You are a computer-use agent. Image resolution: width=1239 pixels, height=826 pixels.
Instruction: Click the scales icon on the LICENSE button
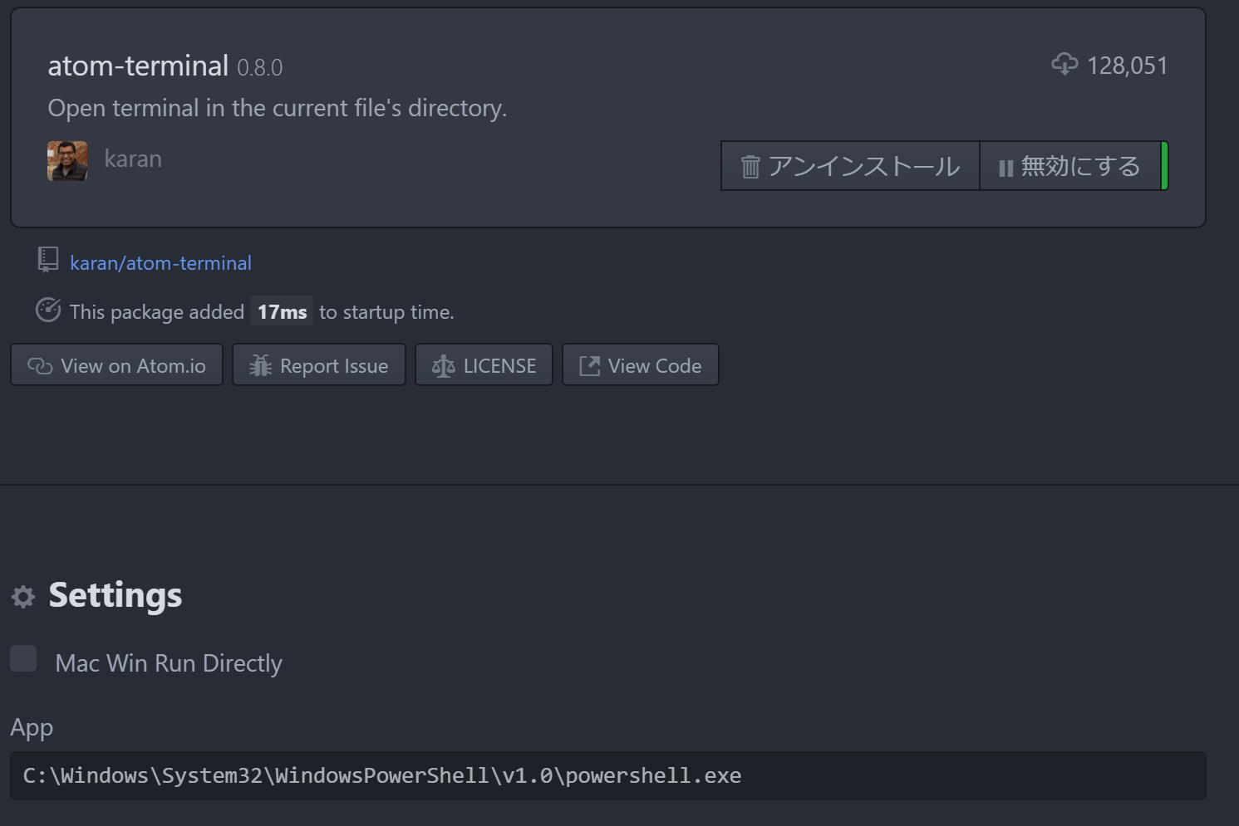coord(443,365)
